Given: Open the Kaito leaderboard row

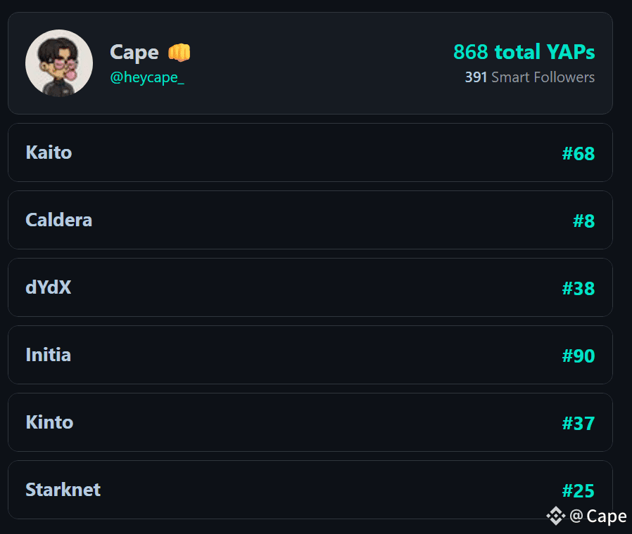Looking at the screenshot, I should [x=310, y=152].
